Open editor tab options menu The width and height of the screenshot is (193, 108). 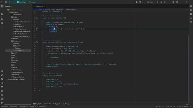[x=187, y=6]
